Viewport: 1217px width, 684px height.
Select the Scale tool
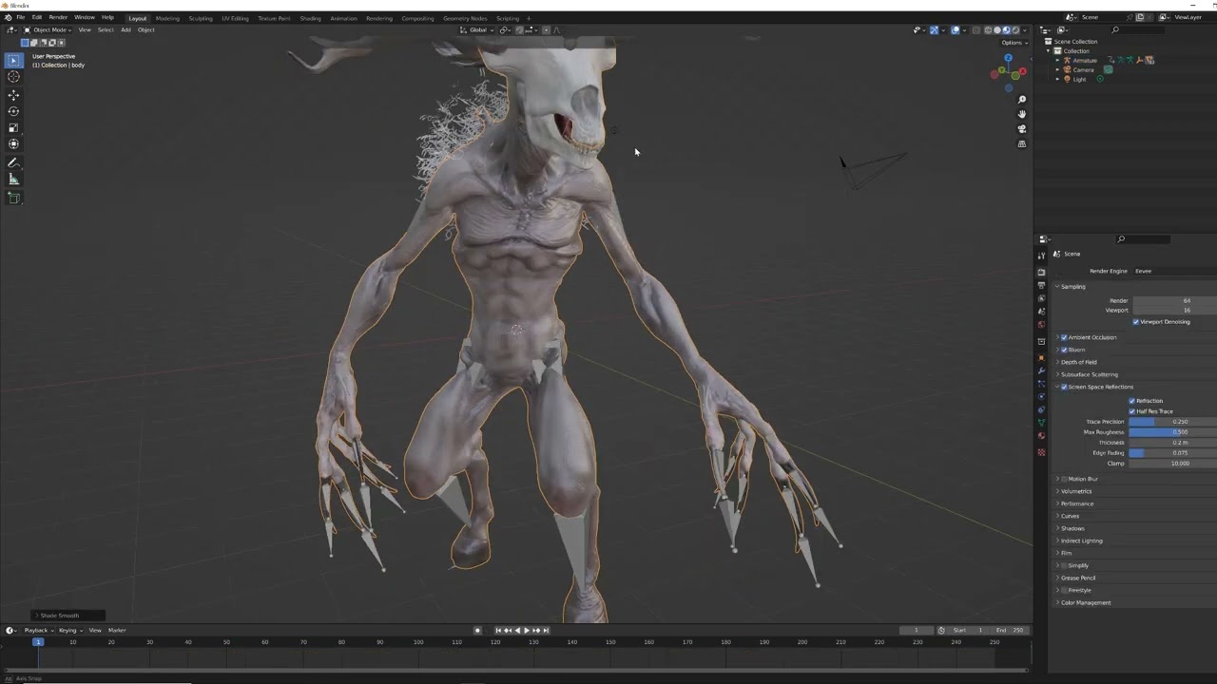[x=13, y=127]
